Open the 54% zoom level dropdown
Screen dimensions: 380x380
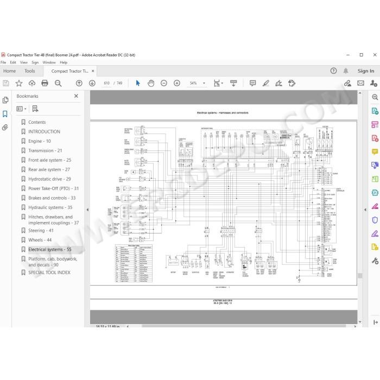pos(204,84)
